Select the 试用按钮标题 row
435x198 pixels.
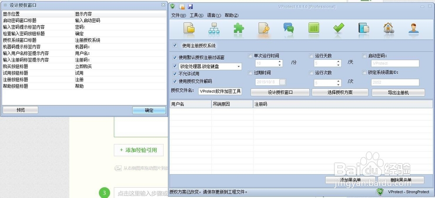(x=84, y=73)
